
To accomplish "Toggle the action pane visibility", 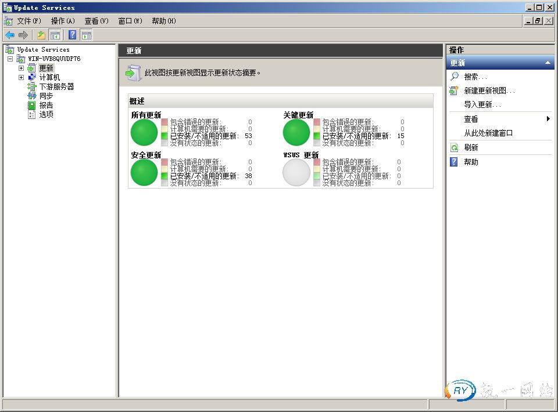I will coord(86,35).
